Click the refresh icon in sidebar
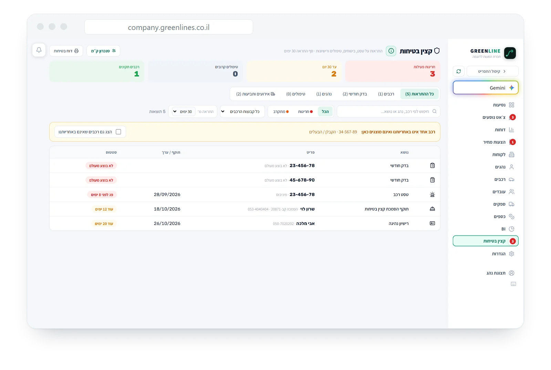The image size is (551, 370). point(458,71)
